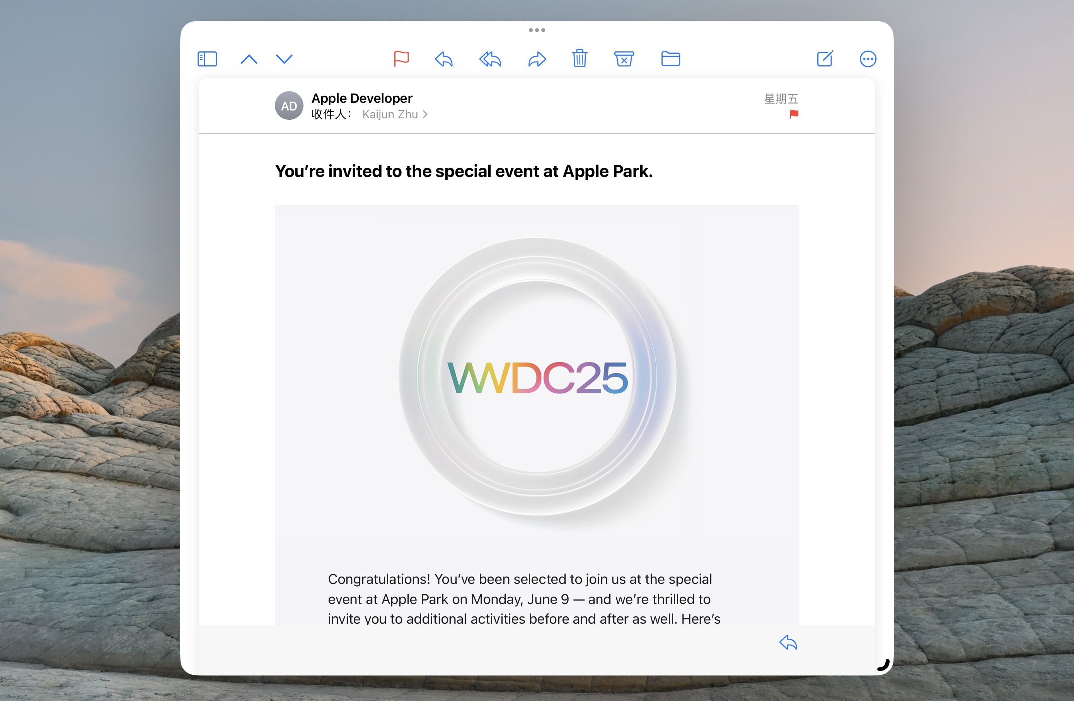Click the red flag toolbar icon
This screenshot has width=1074, height=701.
tap(401, 59)
